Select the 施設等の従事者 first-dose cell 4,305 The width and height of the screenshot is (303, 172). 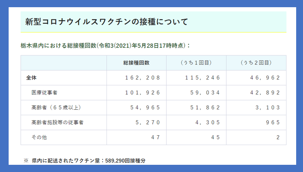point(208,122)
